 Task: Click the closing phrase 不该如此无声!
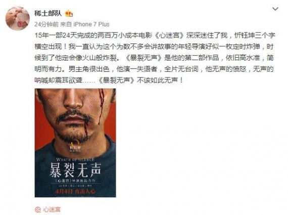(160, 80)
